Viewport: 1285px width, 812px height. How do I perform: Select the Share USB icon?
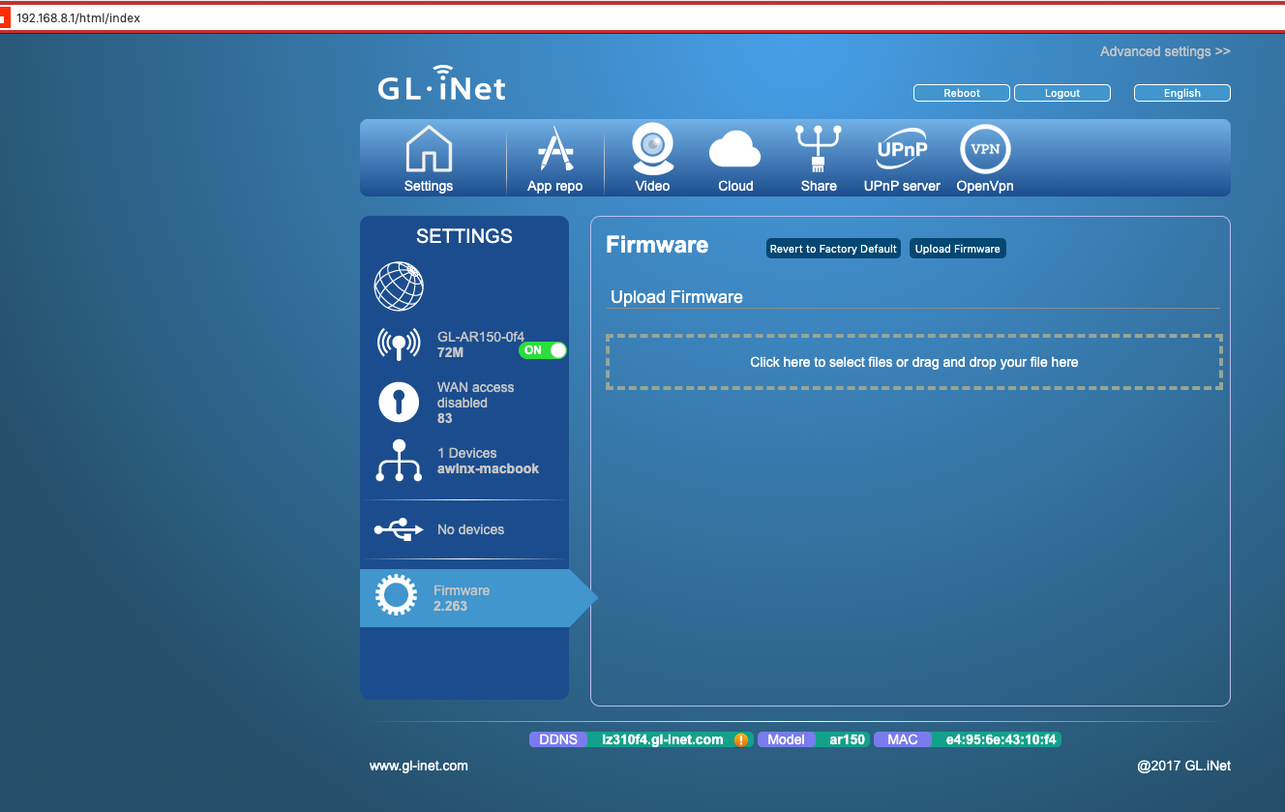(819, 150)
